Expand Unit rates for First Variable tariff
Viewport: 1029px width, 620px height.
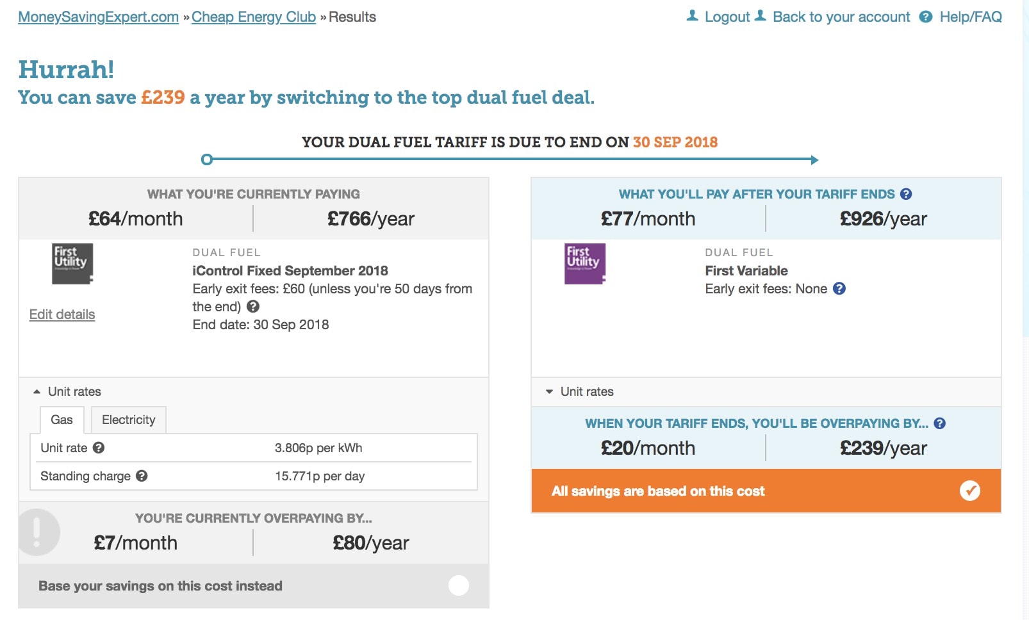point(580,391)
